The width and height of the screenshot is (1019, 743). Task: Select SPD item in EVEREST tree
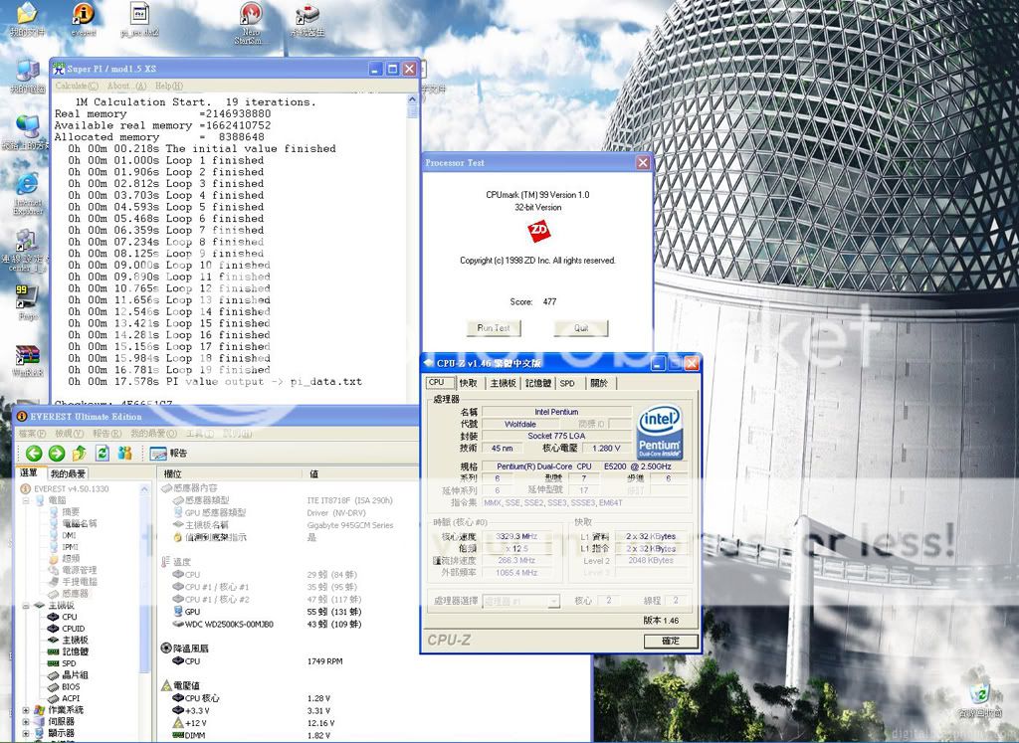[x=62, y=663]
